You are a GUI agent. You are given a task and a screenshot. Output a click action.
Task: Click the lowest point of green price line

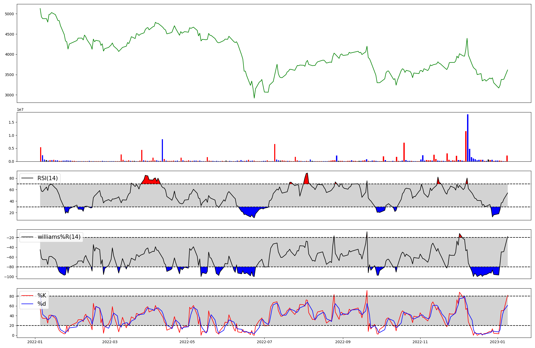pyautogui.click(x=254, y=98)
